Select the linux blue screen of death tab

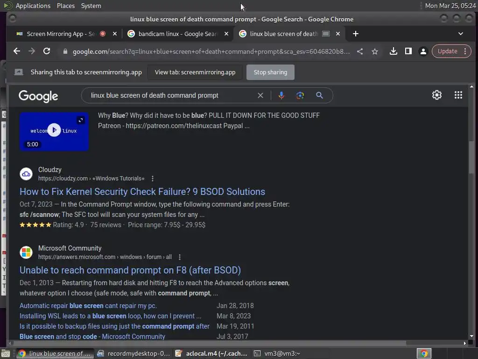283,34
